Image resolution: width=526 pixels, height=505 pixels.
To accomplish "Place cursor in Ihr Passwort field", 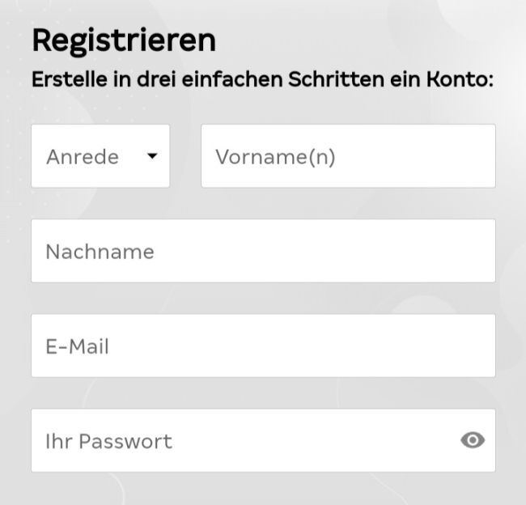I will [x=243, y=440].
